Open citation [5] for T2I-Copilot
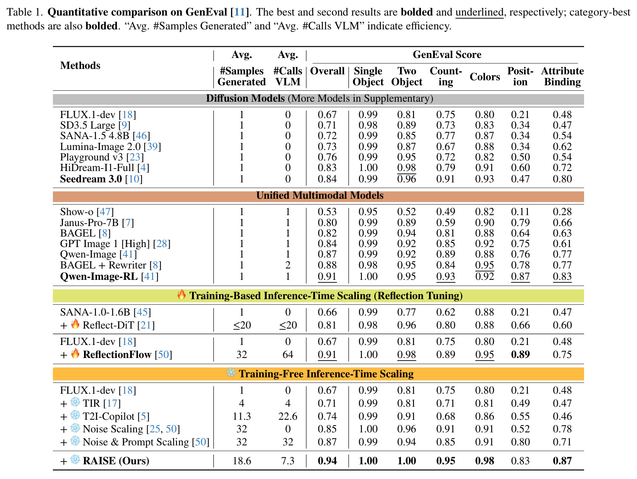This screenshot has width=637, height=479. 144,416
